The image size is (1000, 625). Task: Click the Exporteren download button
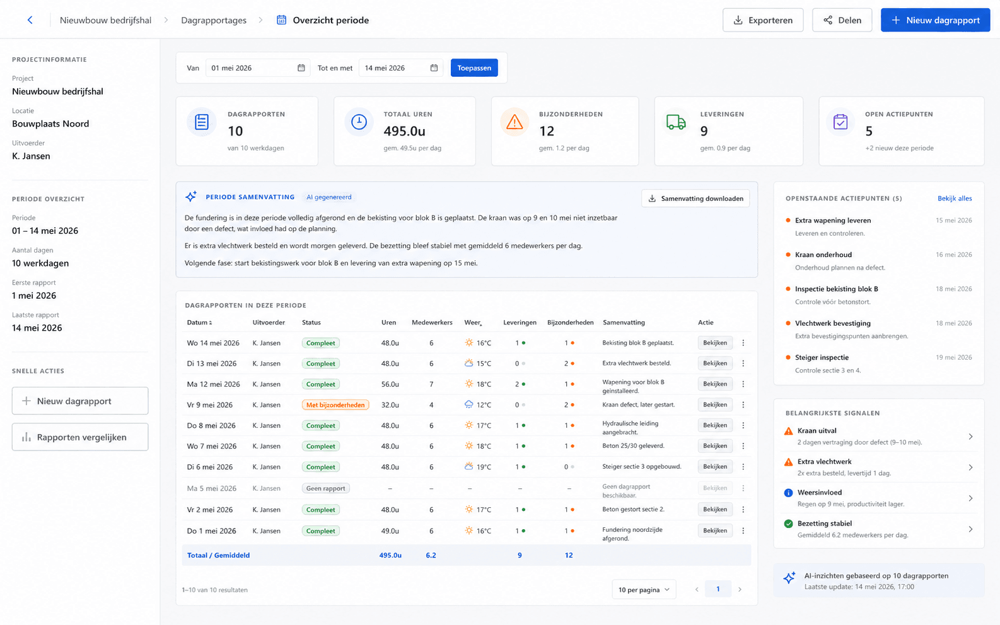[x=763, y=20]
